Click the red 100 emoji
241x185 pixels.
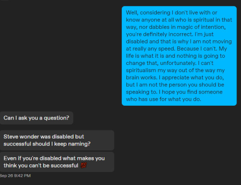pyautogui.click(x=83, y=165)
